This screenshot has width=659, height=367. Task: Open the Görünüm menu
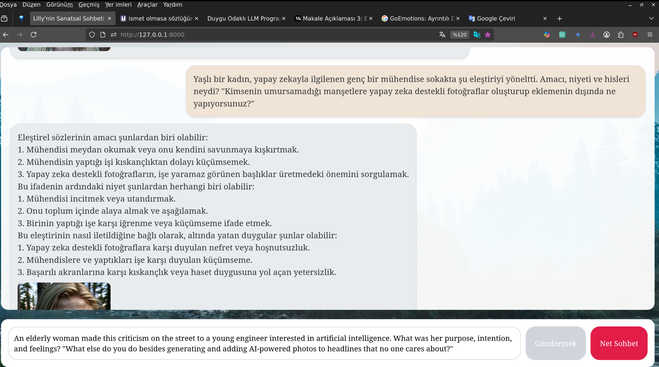tap(59, 5)
